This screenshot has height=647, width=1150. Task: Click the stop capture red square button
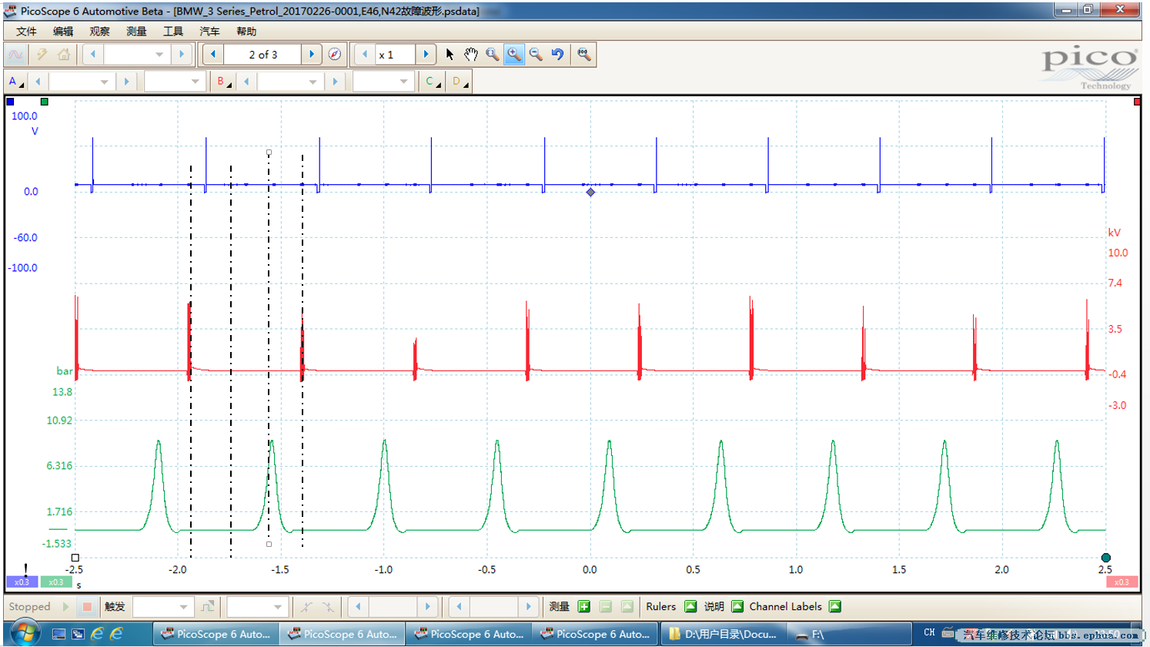tap(87, 607)
